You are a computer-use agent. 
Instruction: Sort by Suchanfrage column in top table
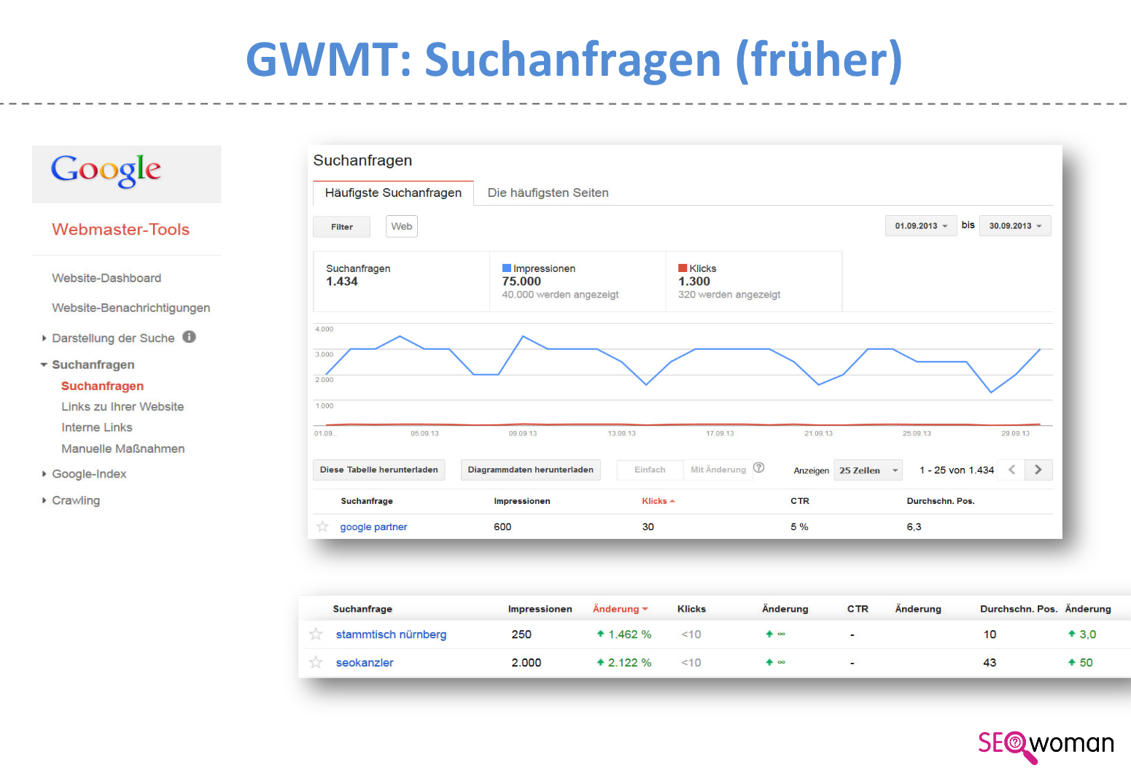tap(367, 501)
